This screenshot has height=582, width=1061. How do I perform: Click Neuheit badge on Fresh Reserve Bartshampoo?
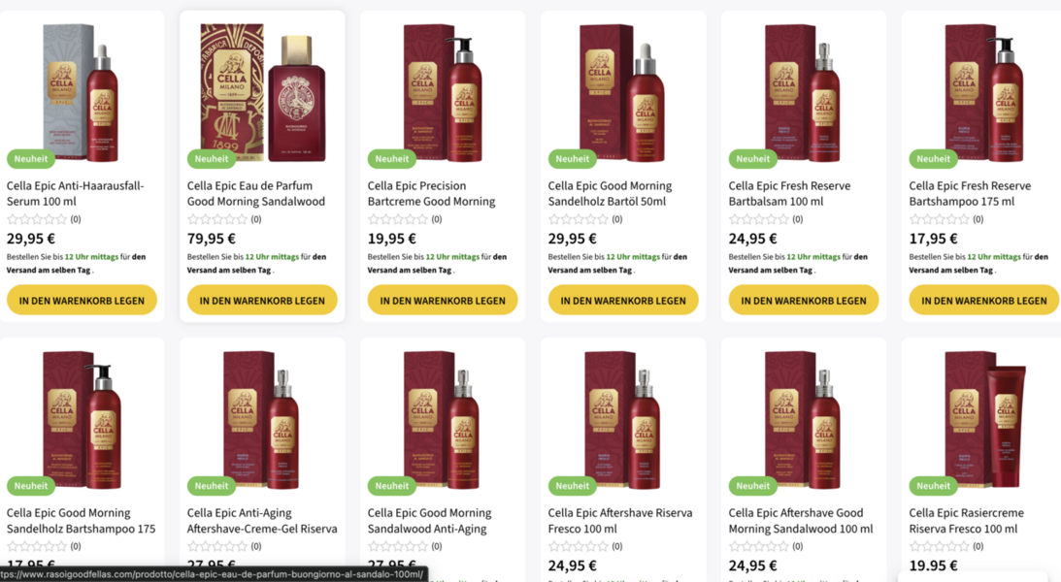click(933, 159)
